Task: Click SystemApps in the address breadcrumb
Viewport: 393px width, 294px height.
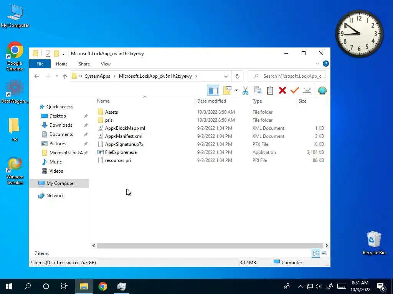Action: 97,76
